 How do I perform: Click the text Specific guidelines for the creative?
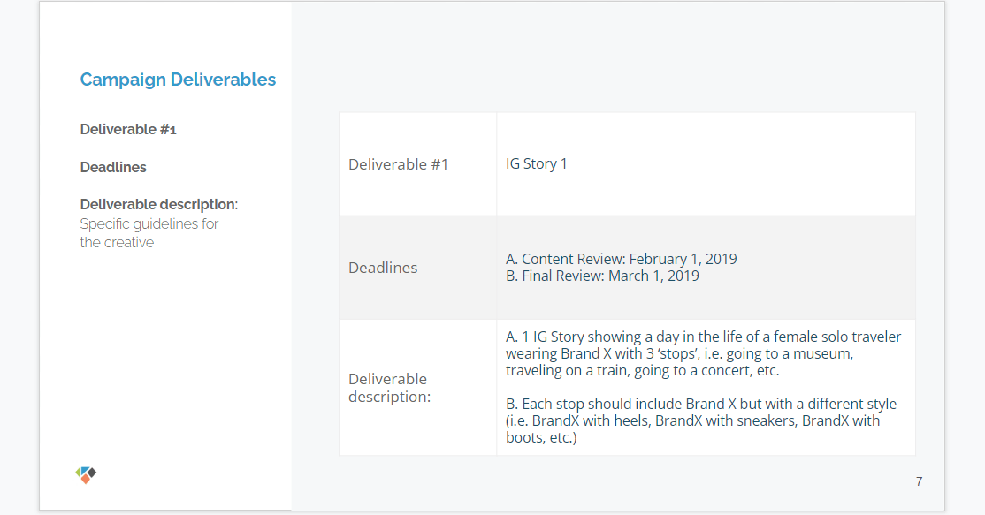tap(149, 233)
